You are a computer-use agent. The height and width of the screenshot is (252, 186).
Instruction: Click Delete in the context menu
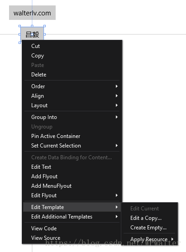coord(72,75)
